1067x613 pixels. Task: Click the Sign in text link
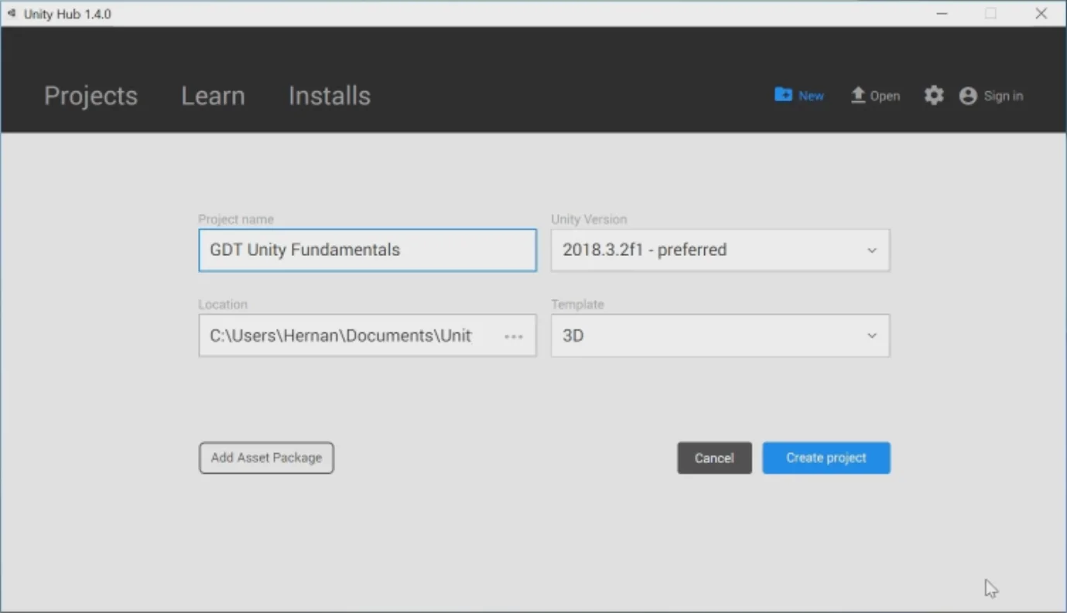click(x=1004, y=96)
